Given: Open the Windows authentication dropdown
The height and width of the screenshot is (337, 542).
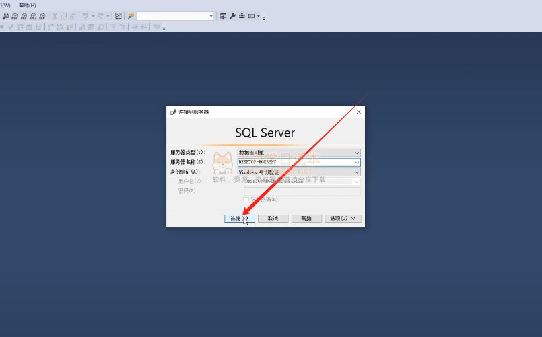Looking at the screenshot, I should click(357, 172).
